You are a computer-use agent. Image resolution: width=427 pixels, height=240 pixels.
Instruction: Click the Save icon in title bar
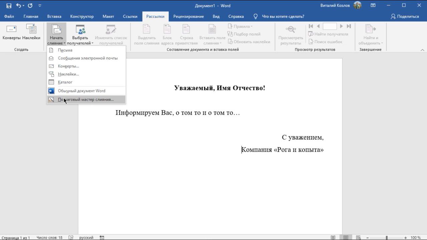point(9,6)
